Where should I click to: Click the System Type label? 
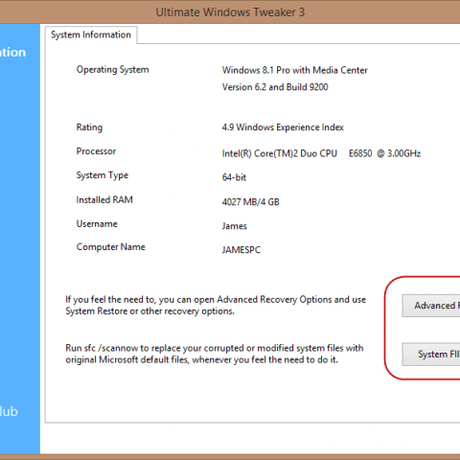click(x=103, y=175)
